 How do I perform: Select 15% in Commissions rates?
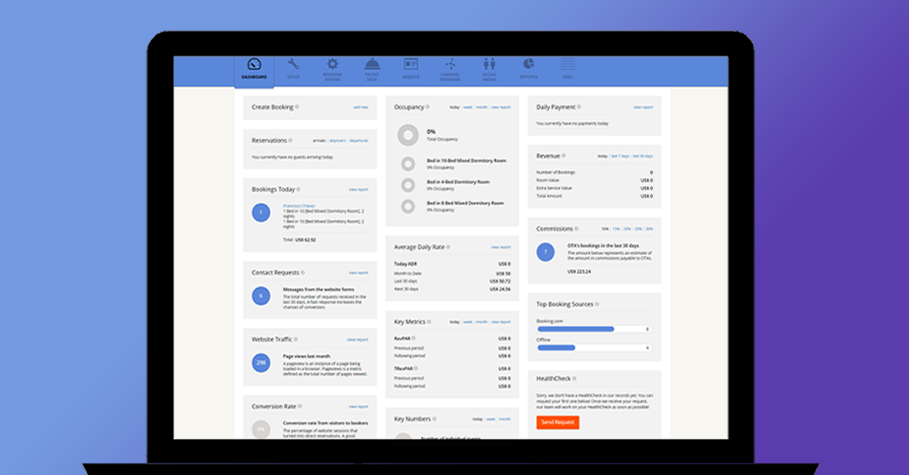tap(617, 228)
